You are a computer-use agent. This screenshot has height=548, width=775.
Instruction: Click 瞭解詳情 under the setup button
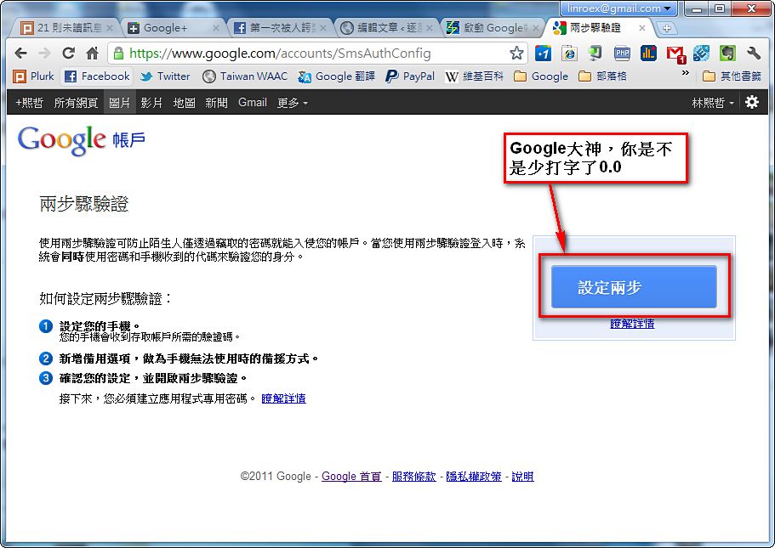[632, 324]
